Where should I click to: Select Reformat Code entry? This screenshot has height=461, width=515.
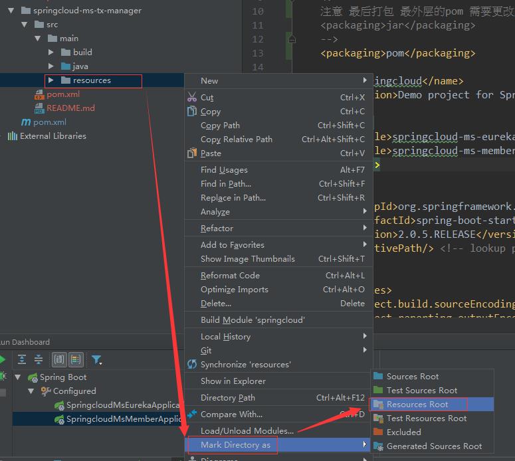(x=279, y=276)
